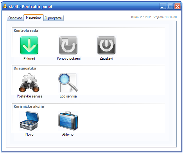
Task: Click the Postavke servisa text label
Action: [x=30, y=96]
